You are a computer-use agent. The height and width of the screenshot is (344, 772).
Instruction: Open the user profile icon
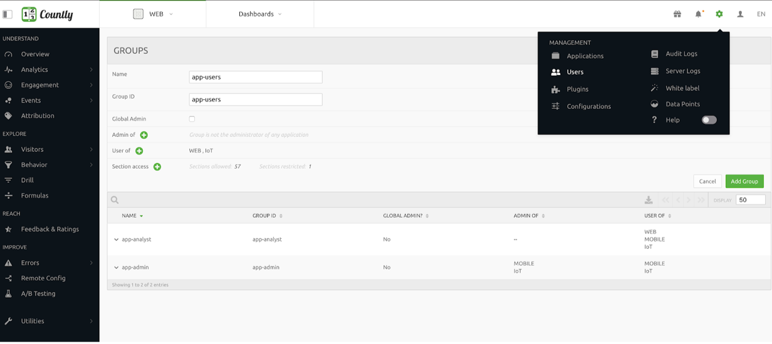(x=740, y=14)
